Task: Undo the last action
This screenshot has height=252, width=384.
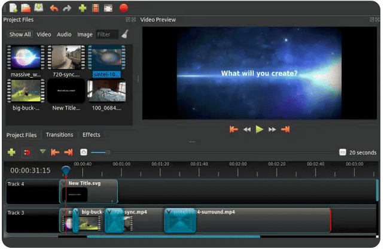Action: pos(54,8)
